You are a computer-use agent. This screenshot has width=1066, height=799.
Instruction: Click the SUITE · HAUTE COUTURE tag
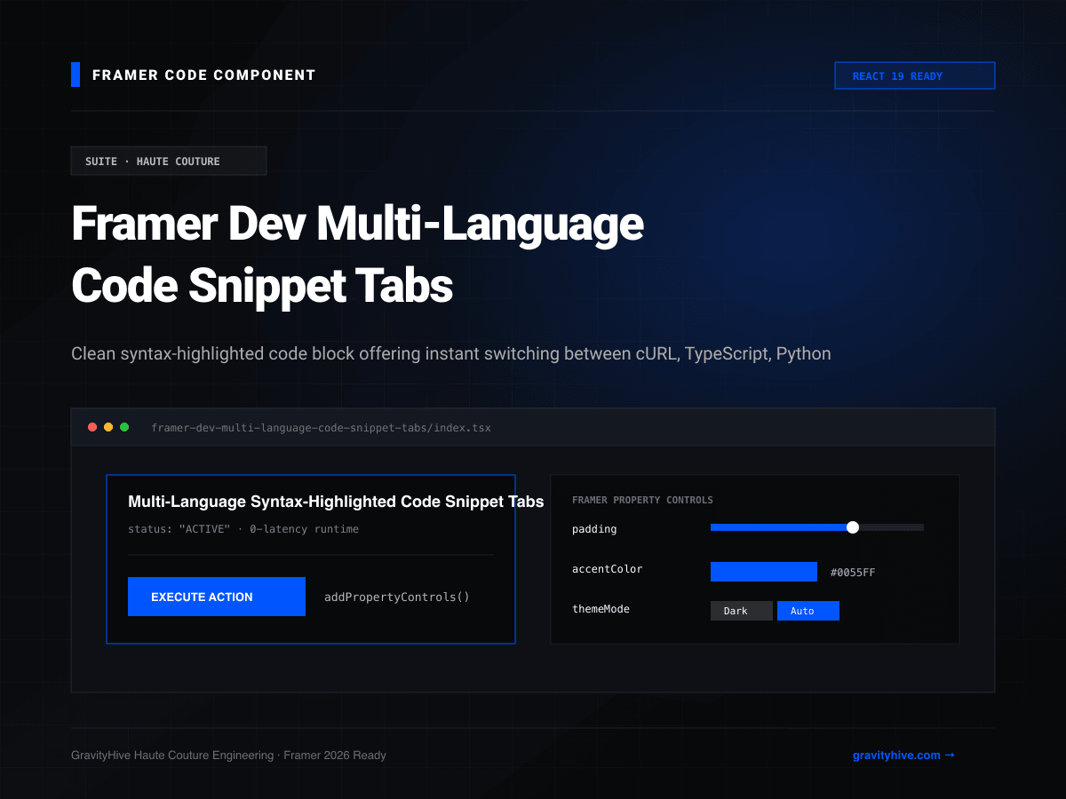[x=169, y=161]
